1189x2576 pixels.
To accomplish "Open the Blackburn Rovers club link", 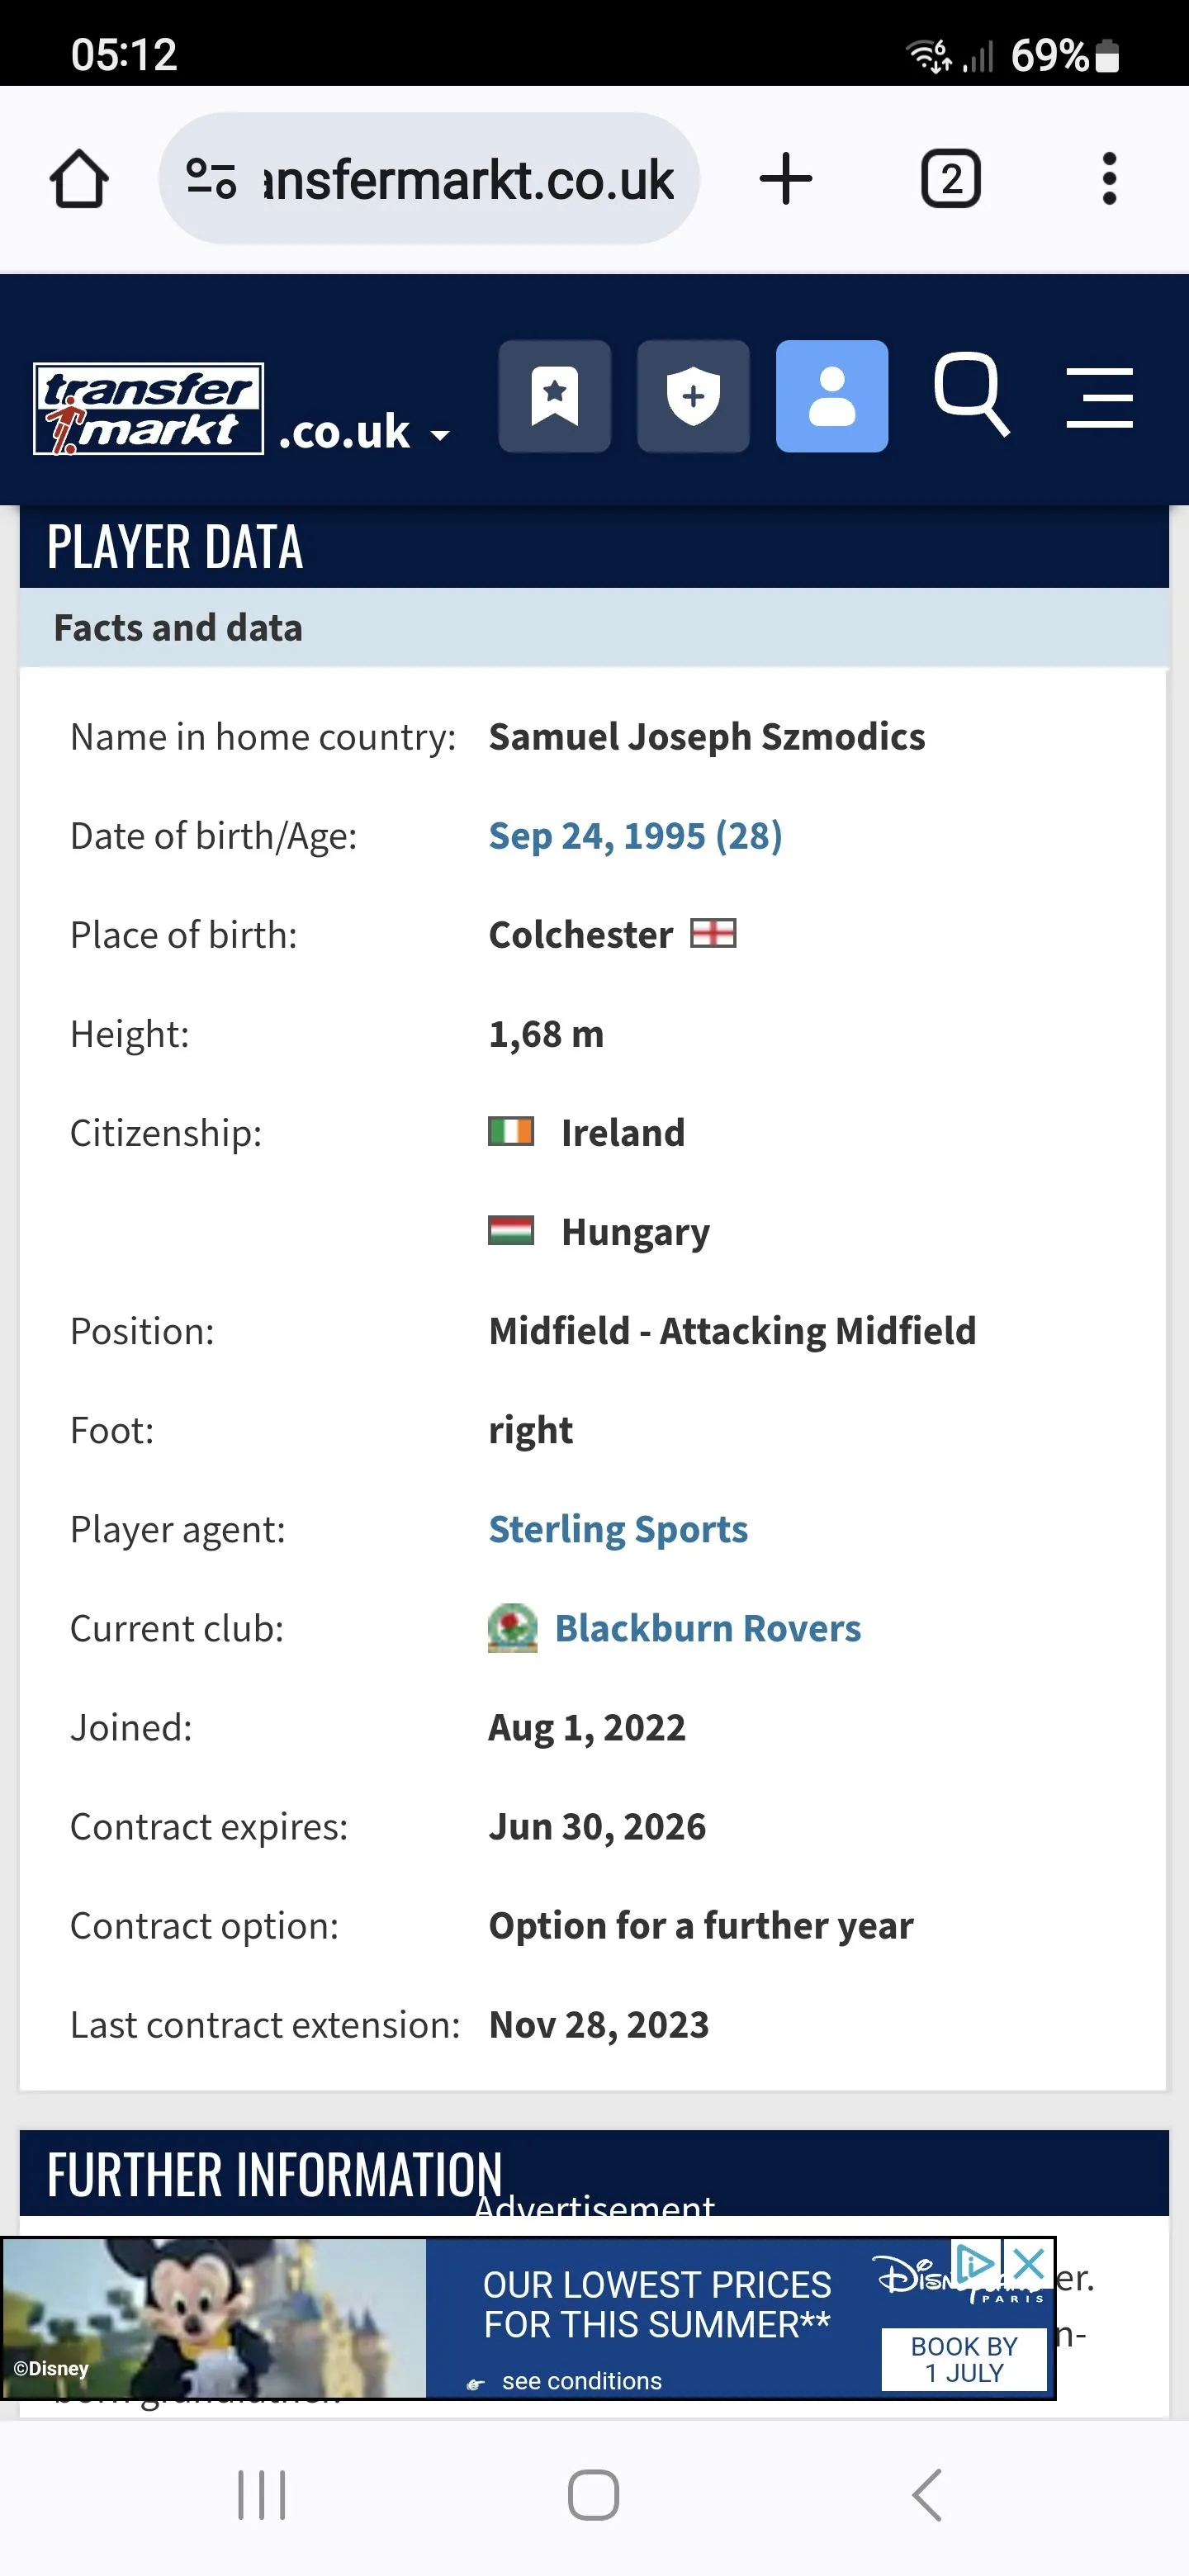I will tap(707, 1629).
